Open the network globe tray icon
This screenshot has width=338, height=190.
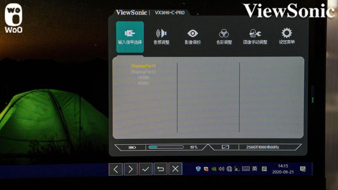229,169
